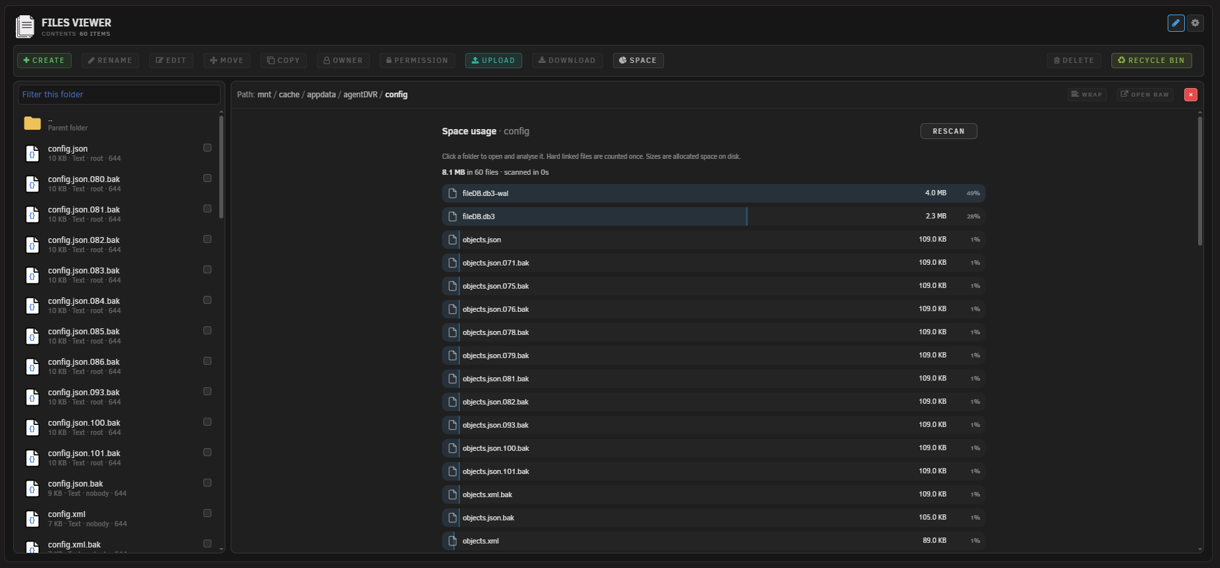Open the Recycle Bin
The image size is (1220, 568).
tap(1152, 60)
